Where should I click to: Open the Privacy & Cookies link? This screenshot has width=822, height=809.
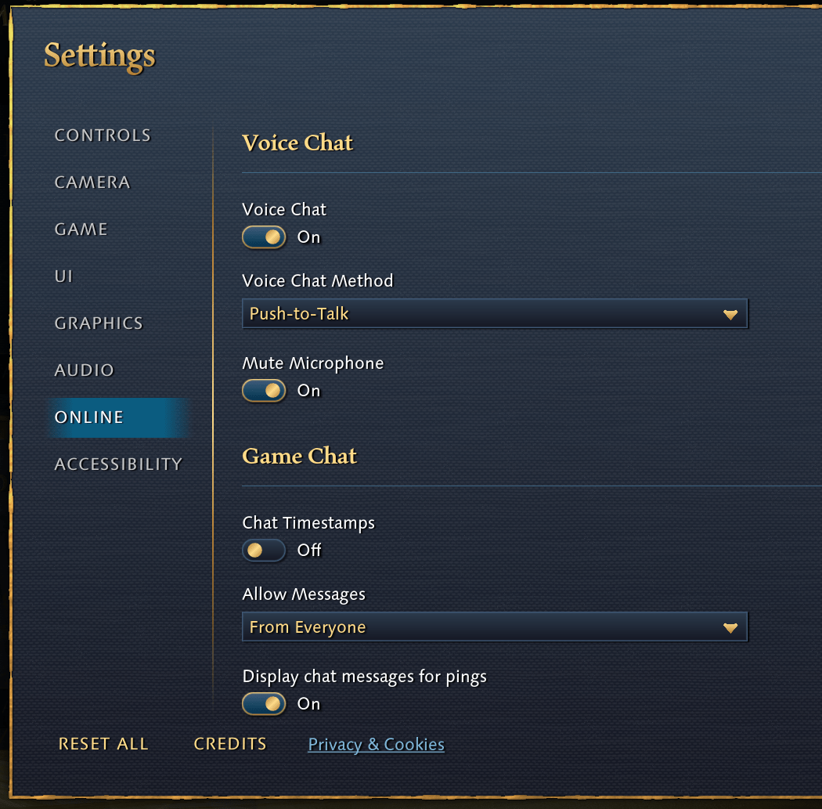click(375, 744)
